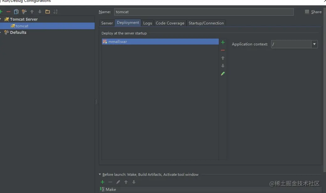
Task: Select the tomcat configuration in tree
Action: tap(47, 26)
